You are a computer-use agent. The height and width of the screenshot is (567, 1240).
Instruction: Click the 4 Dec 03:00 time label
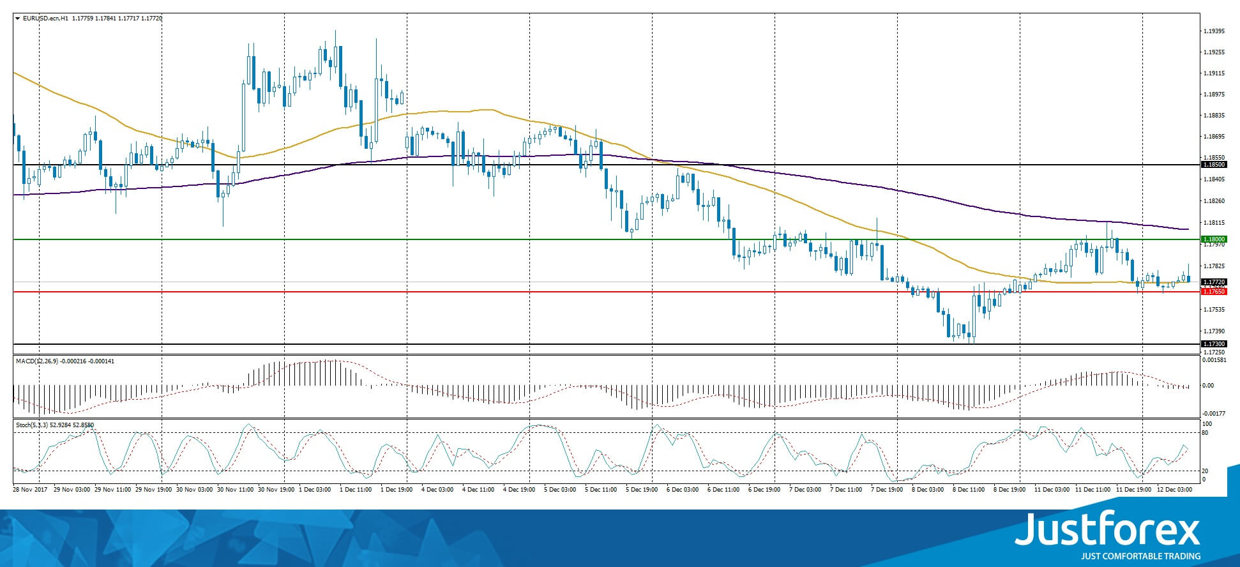tap(437, 490)
